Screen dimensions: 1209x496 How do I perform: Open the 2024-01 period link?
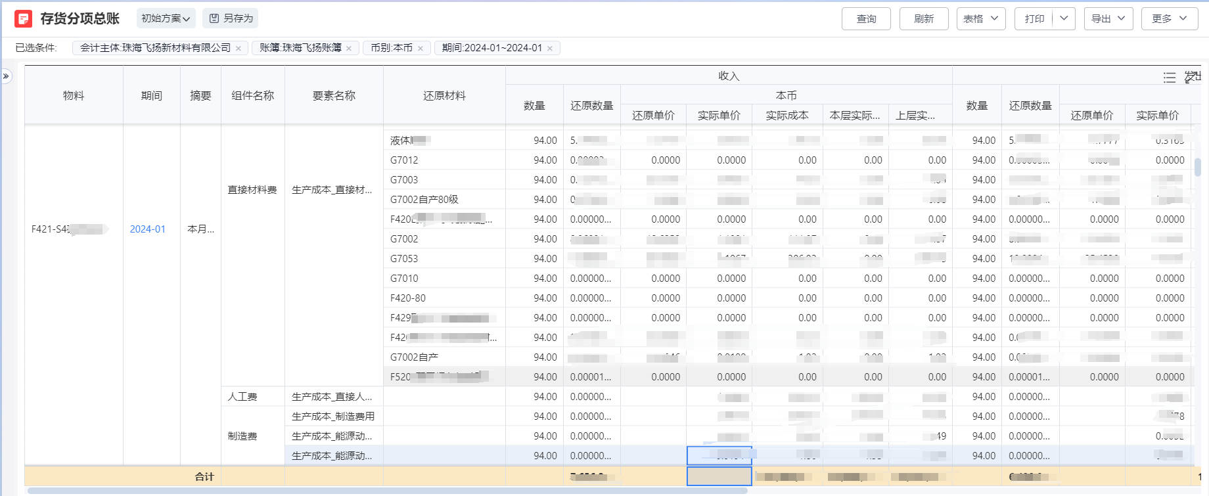point(148,229)
